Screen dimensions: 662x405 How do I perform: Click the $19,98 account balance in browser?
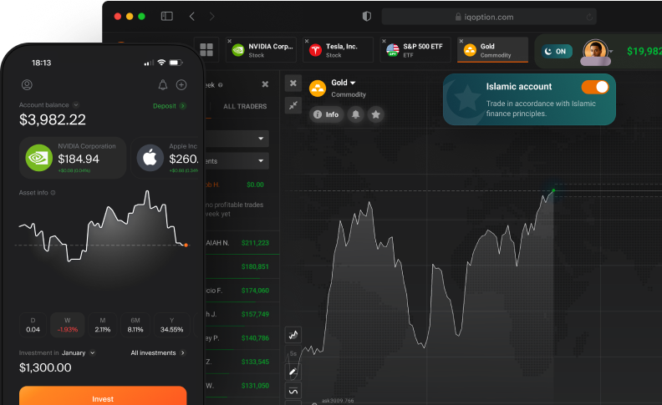coord(644,51)
